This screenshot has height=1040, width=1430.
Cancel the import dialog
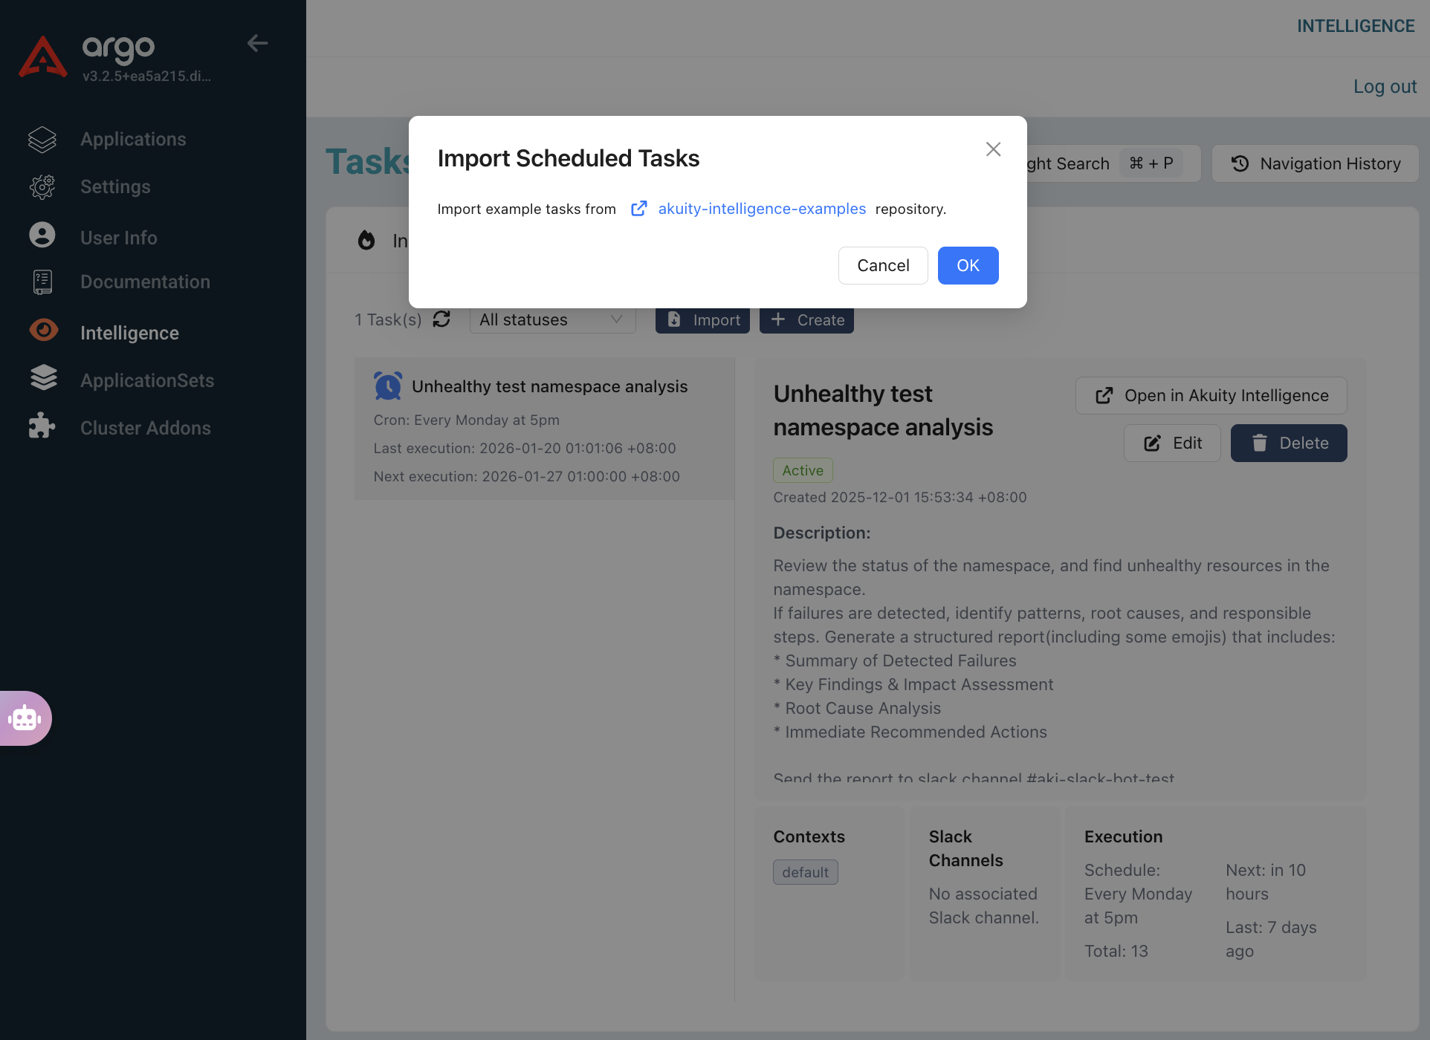(x=883, y=265)
